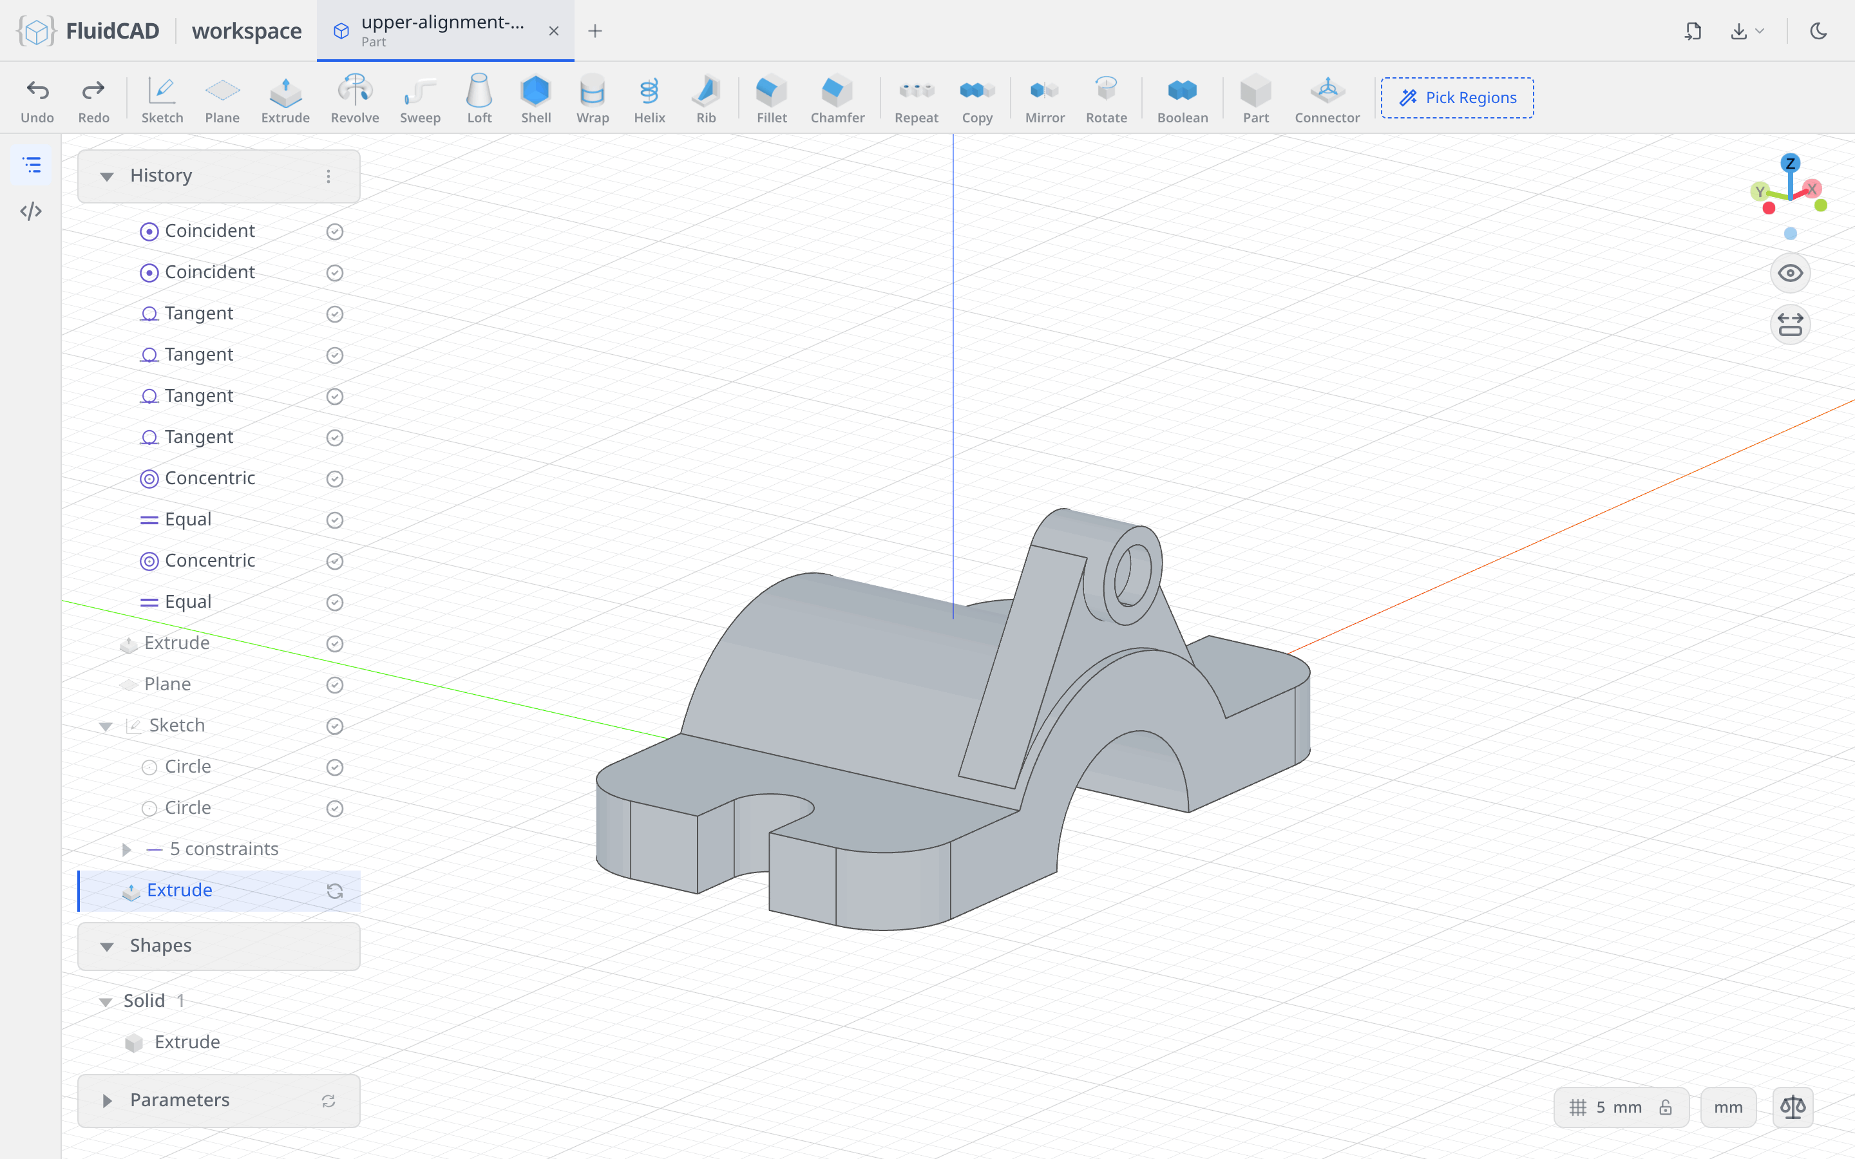Toggle check mark for first Coincident constraint
Viewport: 1855px width, 1159px height.
click(x=334, y=232)
